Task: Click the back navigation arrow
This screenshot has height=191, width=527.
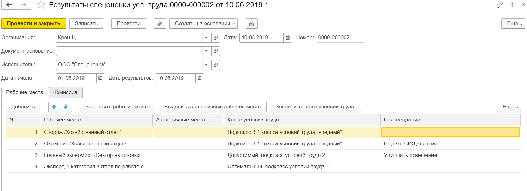Action: [9, 5]
